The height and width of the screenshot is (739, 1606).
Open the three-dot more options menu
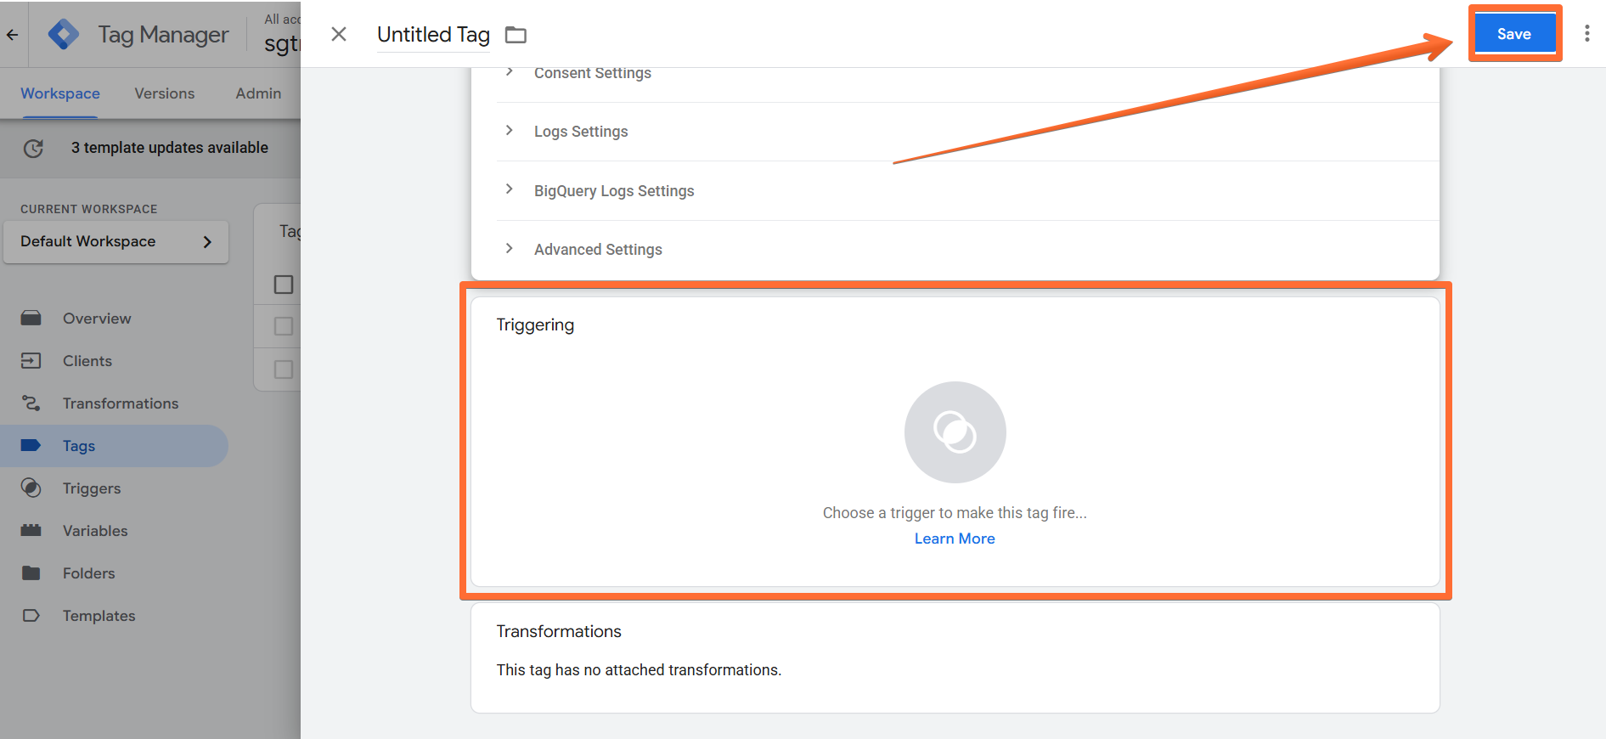point(1586,34)
